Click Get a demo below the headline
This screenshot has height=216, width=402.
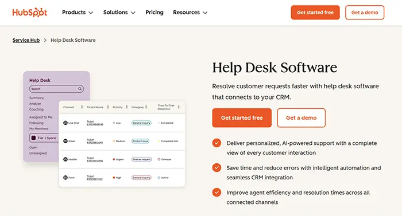[301, 117]
